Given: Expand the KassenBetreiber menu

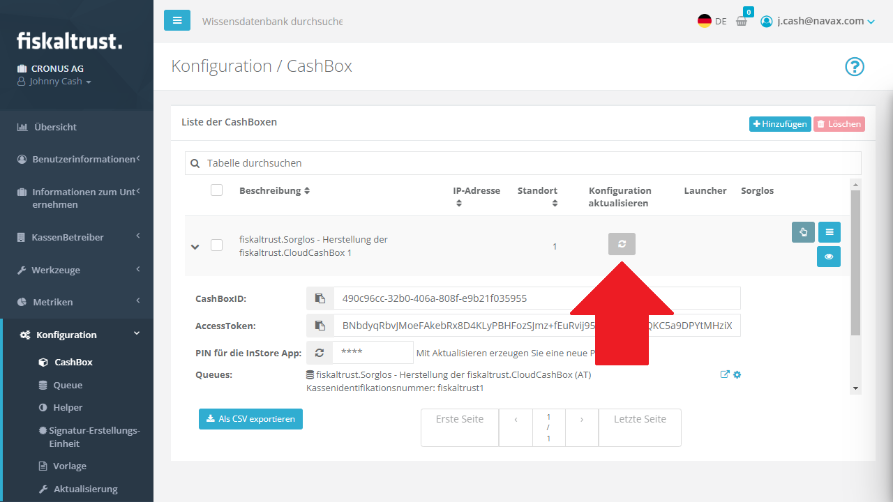Looking at the screenshot, I should pyautogui.click(x=77, y=237).
